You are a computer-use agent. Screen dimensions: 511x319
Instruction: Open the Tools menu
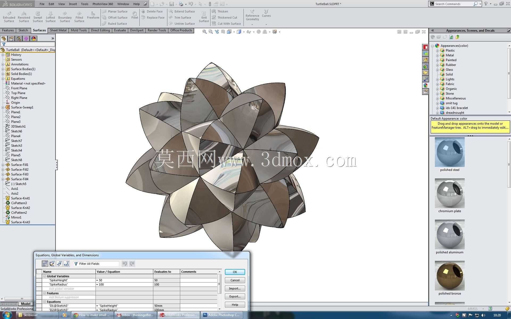click(85, 4)
